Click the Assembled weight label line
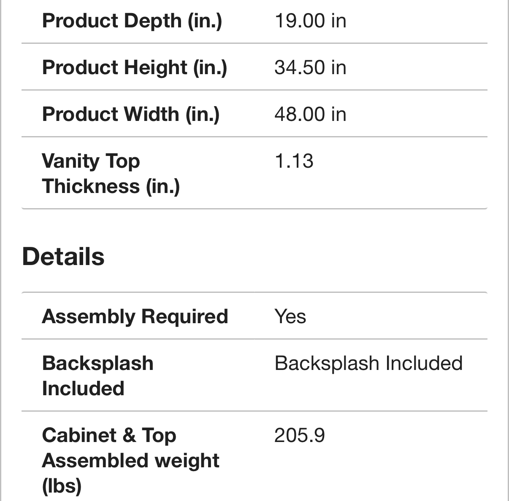Screen dimensions: 509x501 (131, 461)
